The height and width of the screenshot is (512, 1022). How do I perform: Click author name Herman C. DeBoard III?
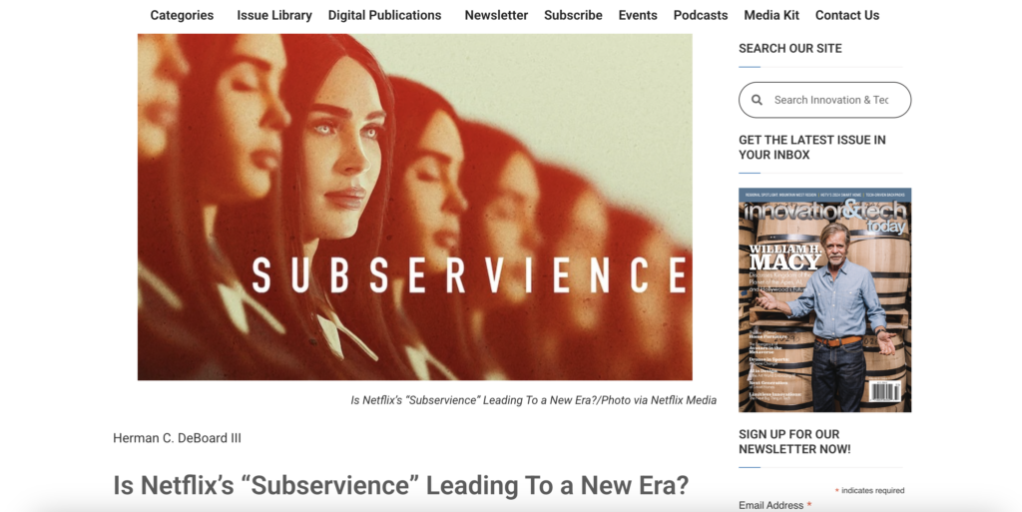[178, 438]
